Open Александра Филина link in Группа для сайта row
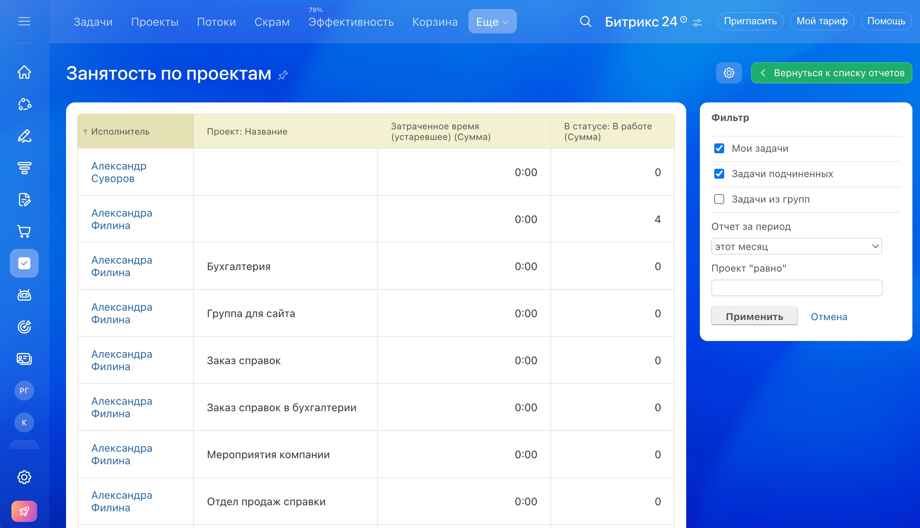This screenshot has width=920, height=528. click(121, 313)
